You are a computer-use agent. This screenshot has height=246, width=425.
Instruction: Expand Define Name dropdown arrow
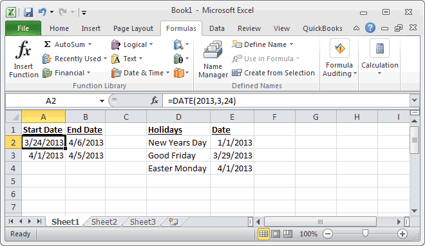(291, 44)
